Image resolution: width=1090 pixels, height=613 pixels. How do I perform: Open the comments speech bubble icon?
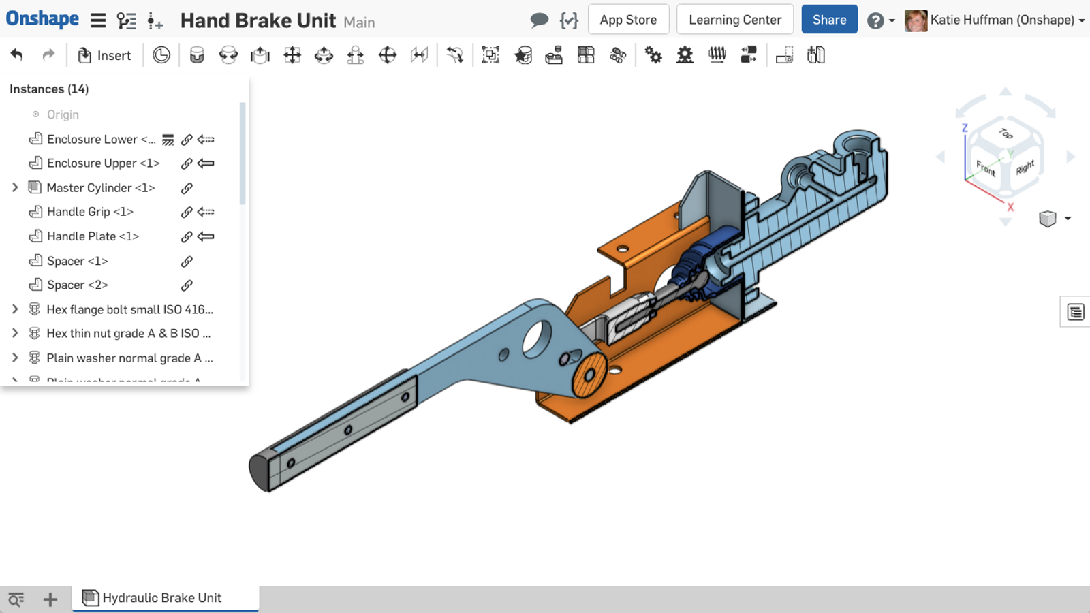pyautogui.click(x=539, y=20)
